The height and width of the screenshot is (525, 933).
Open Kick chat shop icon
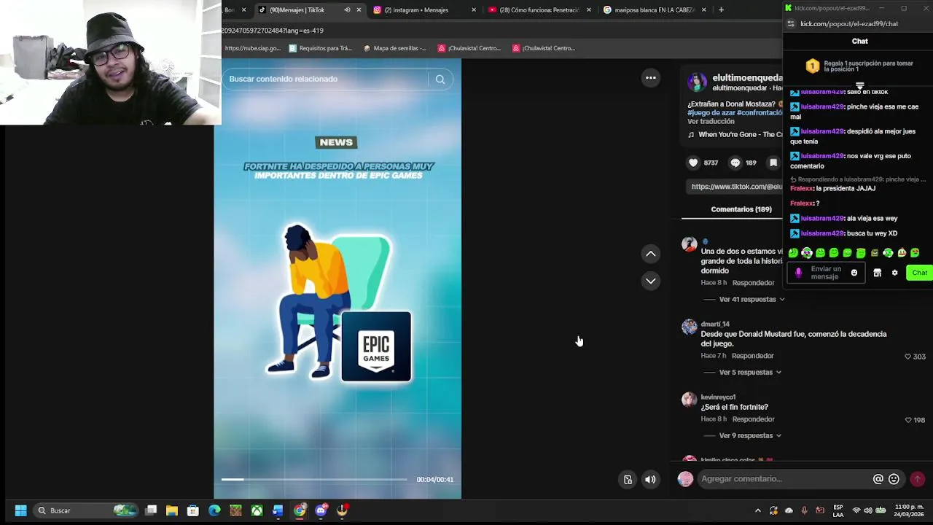[x=878, y=273]
